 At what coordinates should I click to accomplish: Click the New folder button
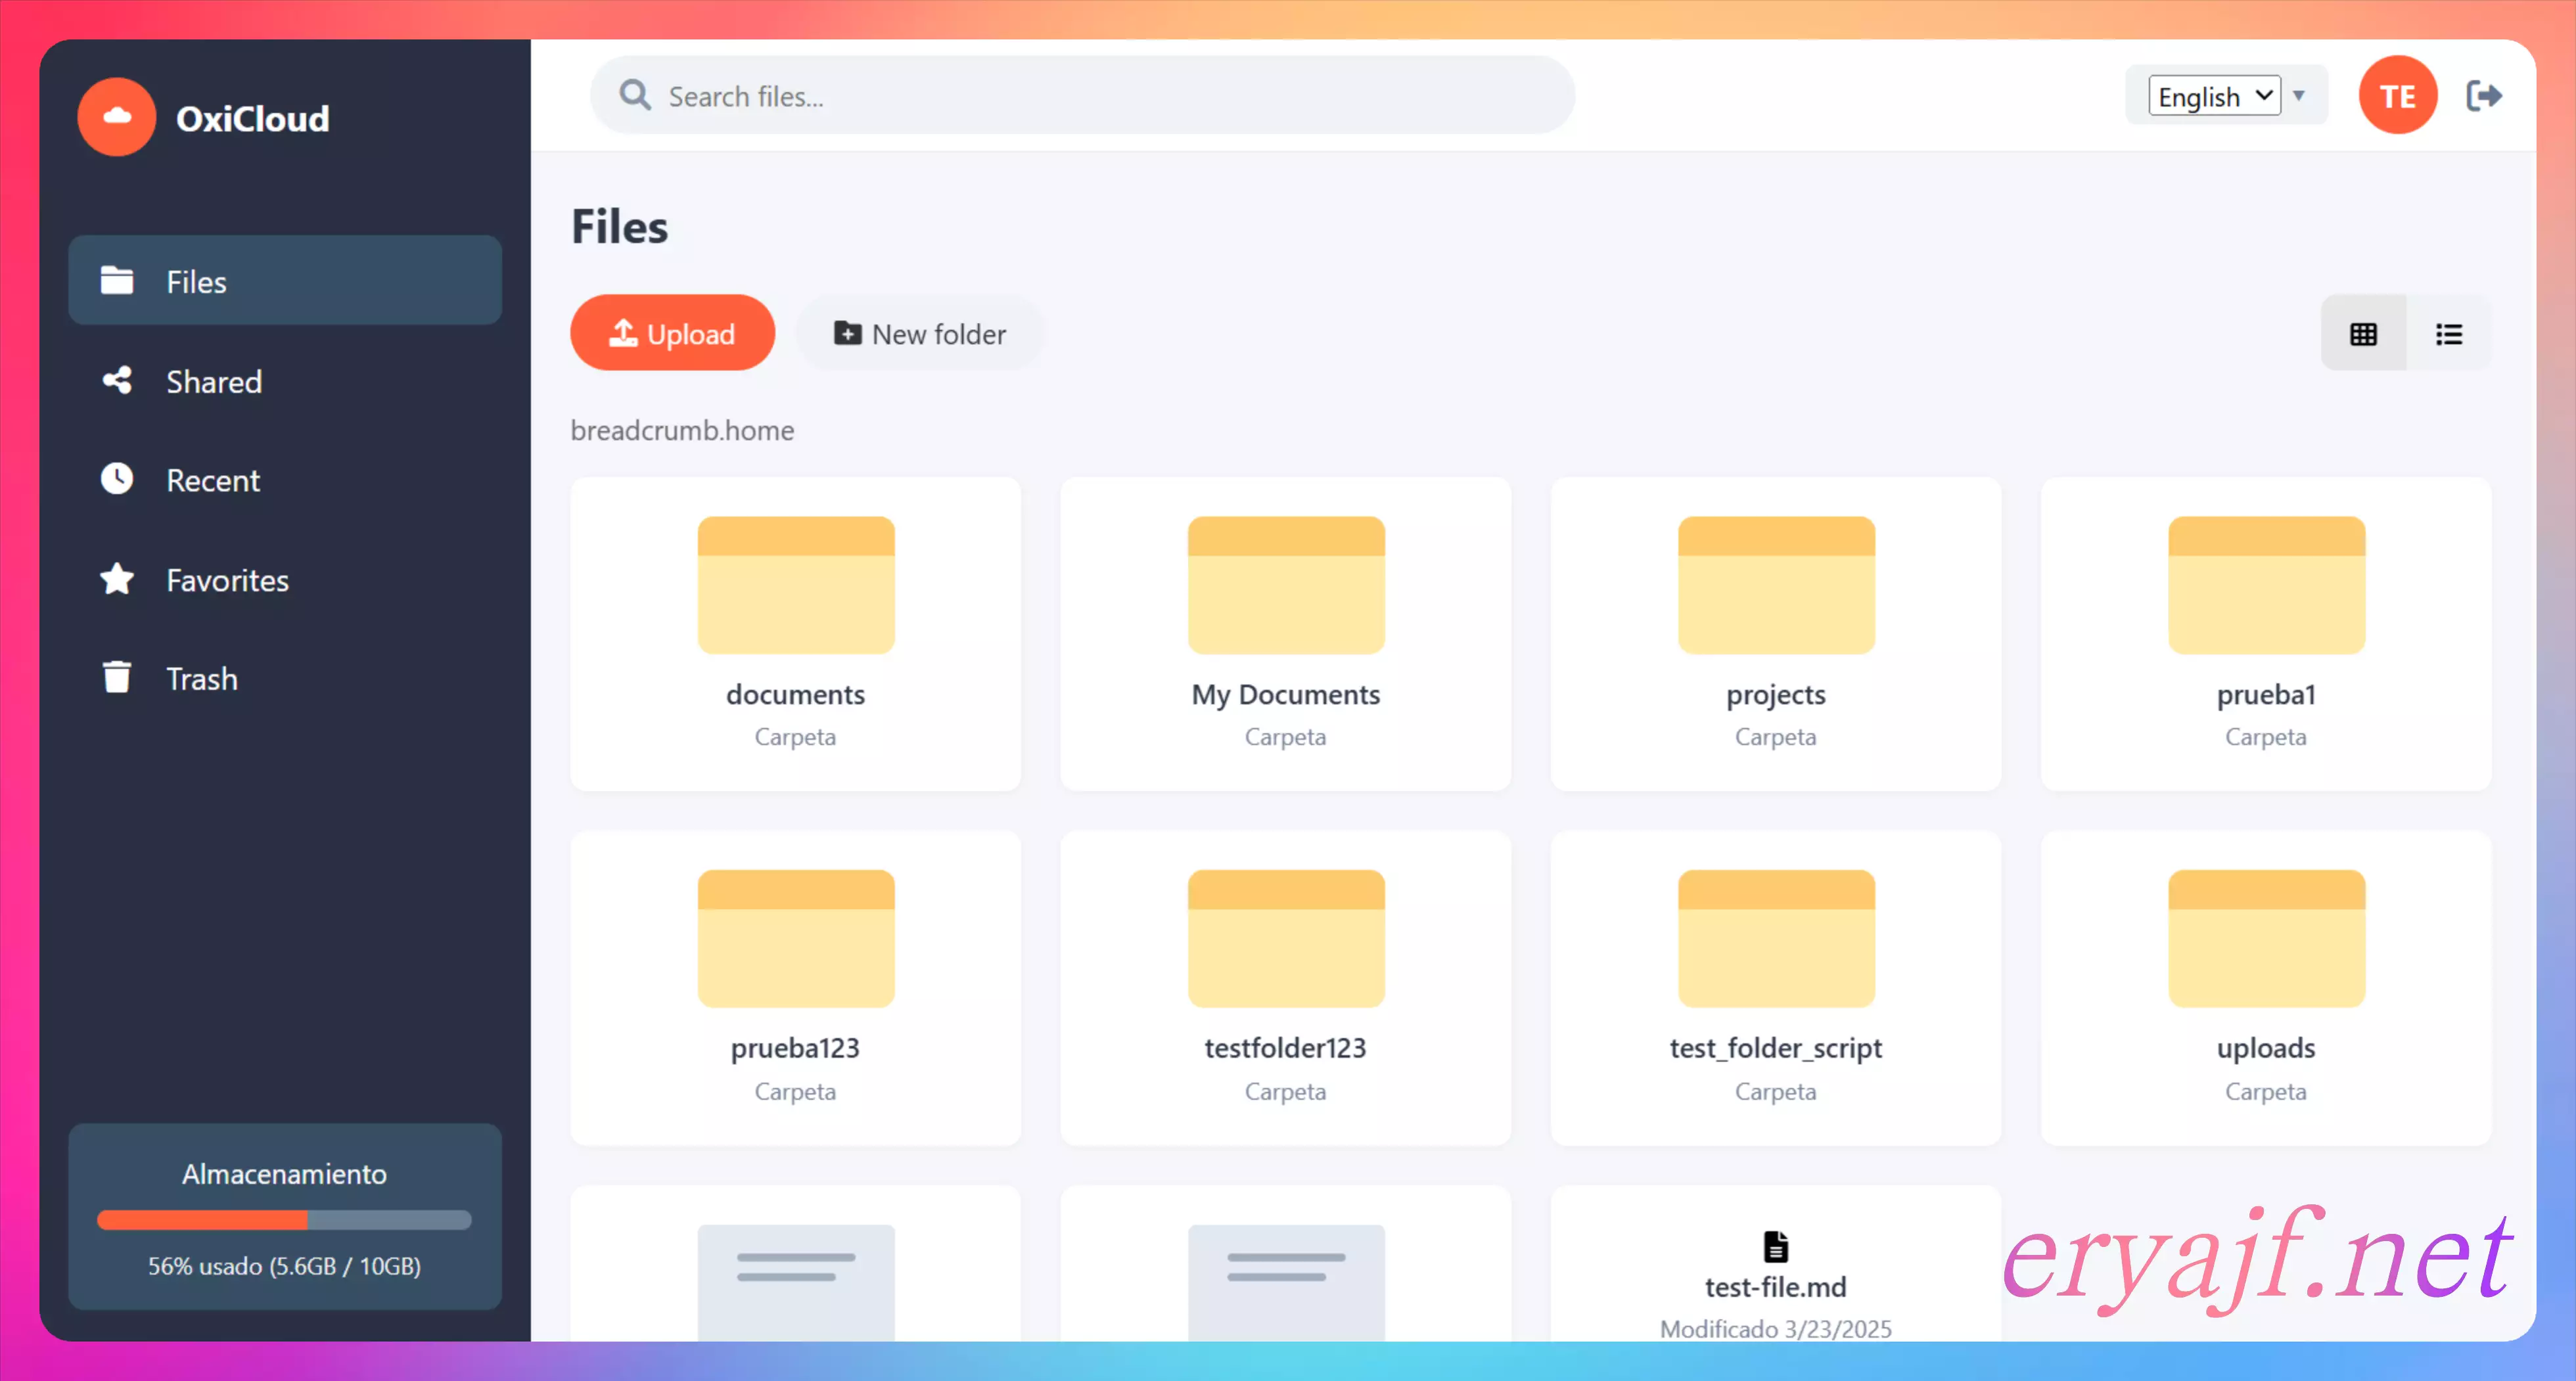[920, 333]
